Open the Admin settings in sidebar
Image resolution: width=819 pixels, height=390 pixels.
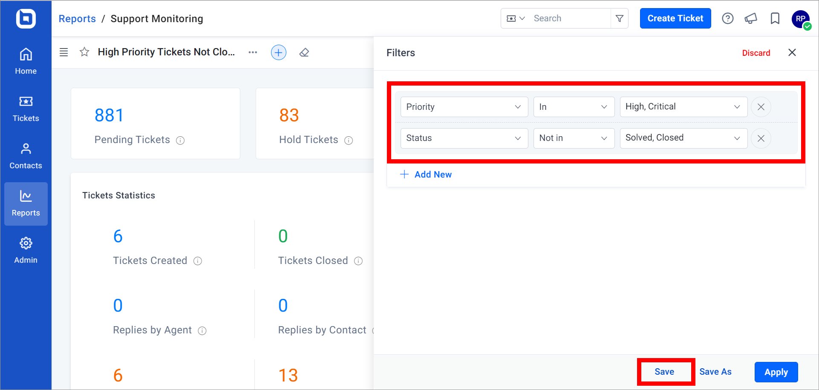[26, 251]
